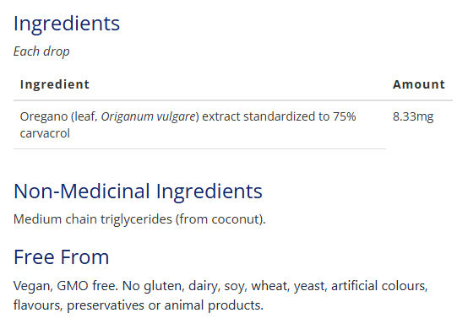Viewport: 468px width, 329px height.
Task: Click the 'Vegan, GMO free' text
Action: (x=66, y=286)
